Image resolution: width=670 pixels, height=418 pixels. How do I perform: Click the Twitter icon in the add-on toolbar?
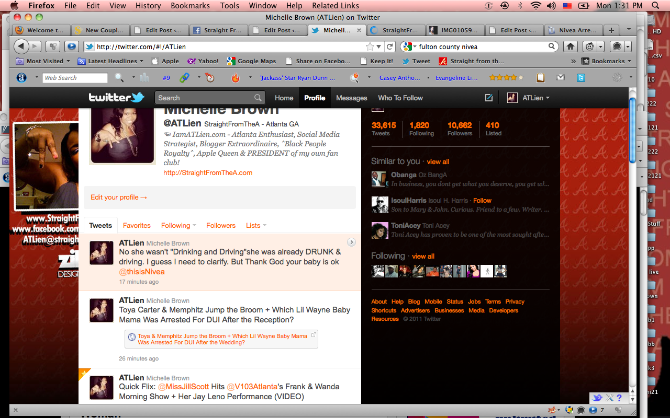580,78
